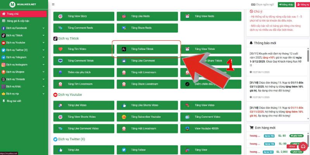Click thumbs-up icon on Tăng Like Comment
Image resolution: width=310 pixels, height=155 pixels.
click(124, 61)
